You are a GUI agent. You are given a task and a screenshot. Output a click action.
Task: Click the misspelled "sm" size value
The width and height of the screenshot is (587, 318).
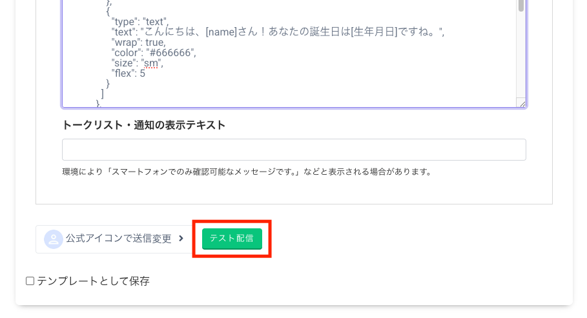151,63
